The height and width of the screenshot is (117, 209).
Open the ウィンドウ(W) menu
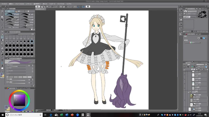pyautogui.click(x=61, y=4)
